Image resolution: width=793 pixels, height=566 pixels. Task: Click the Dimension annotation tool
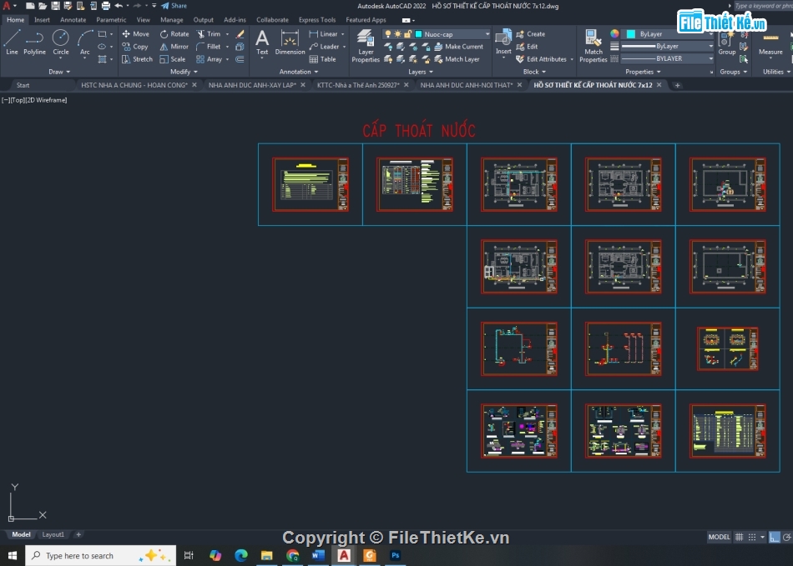tap(290, 42)
